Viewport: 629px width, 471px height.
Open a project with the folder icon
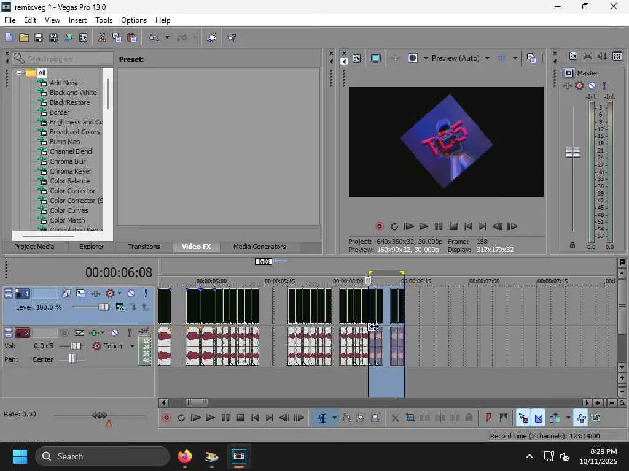tap(24, 37)
